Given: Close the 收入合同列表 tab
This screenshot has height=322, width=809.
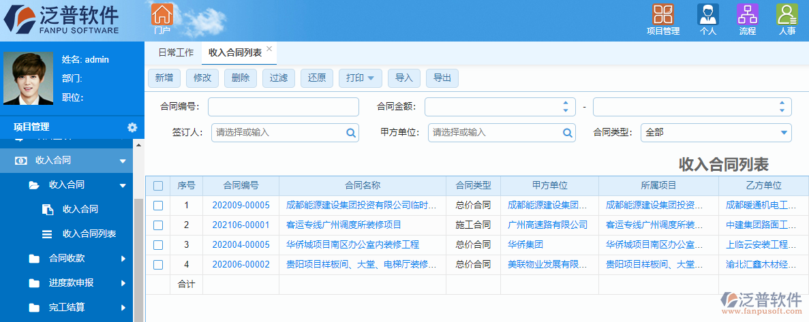Looking at the screenshot, I should (269, 49).
